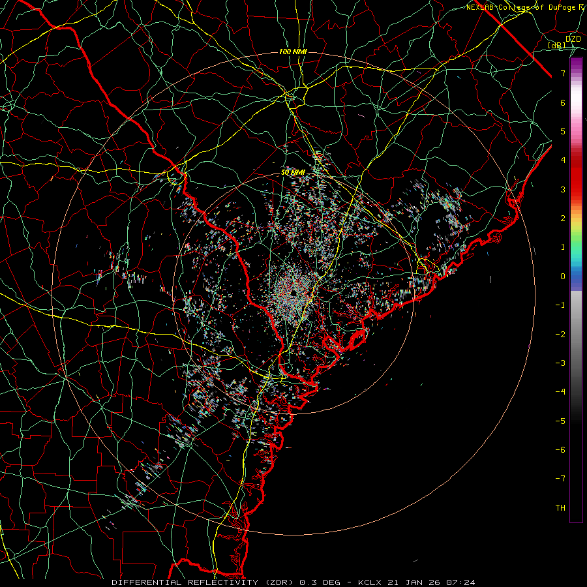Click the color scale label '7'
Screen dimensions: 587x587
pos(563,73)
